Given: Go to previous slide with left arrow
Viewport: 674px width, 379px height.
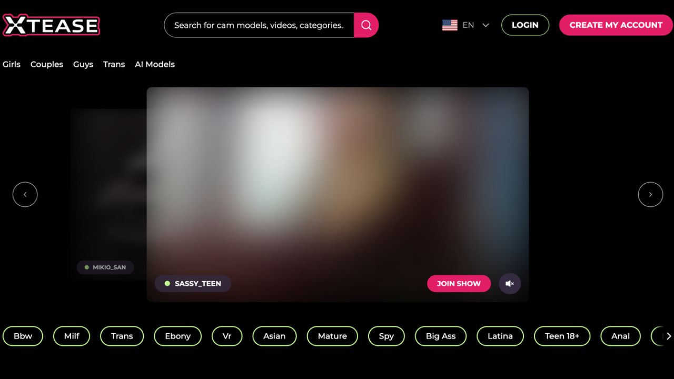Looking at the screenshot, I should point(25,194).
